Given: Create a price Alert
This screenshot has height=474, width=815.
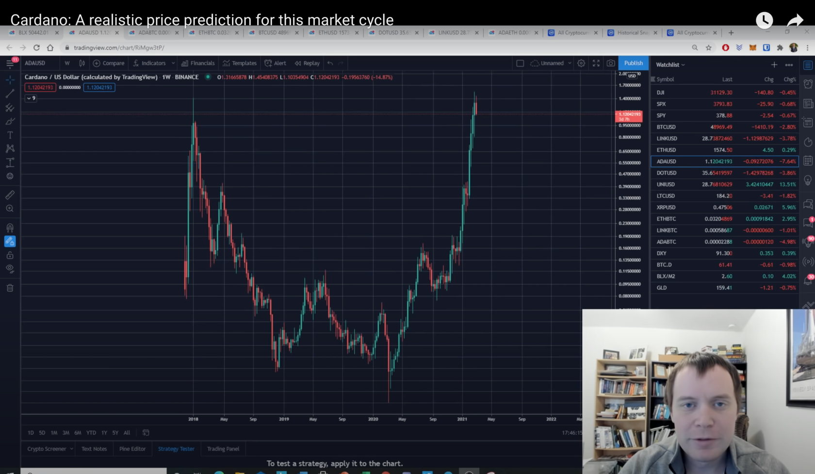Looking at the screenshot, I should click(x=275, y=63).
